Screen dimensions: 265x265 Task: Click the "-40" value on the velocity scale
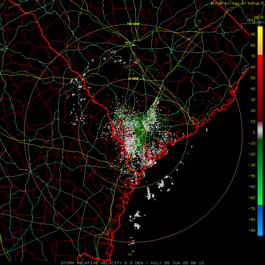point(252,176)
